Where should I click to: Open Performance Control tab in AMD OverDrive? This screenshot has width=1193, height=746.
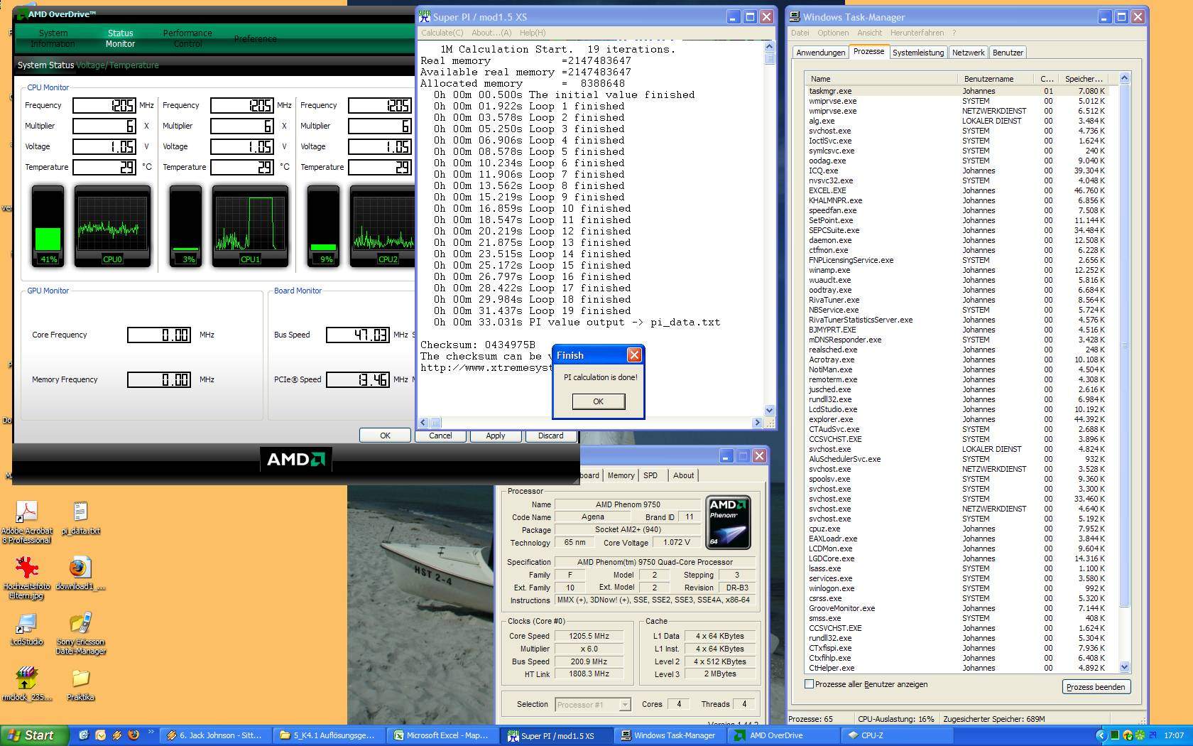(x=187, y=38)
